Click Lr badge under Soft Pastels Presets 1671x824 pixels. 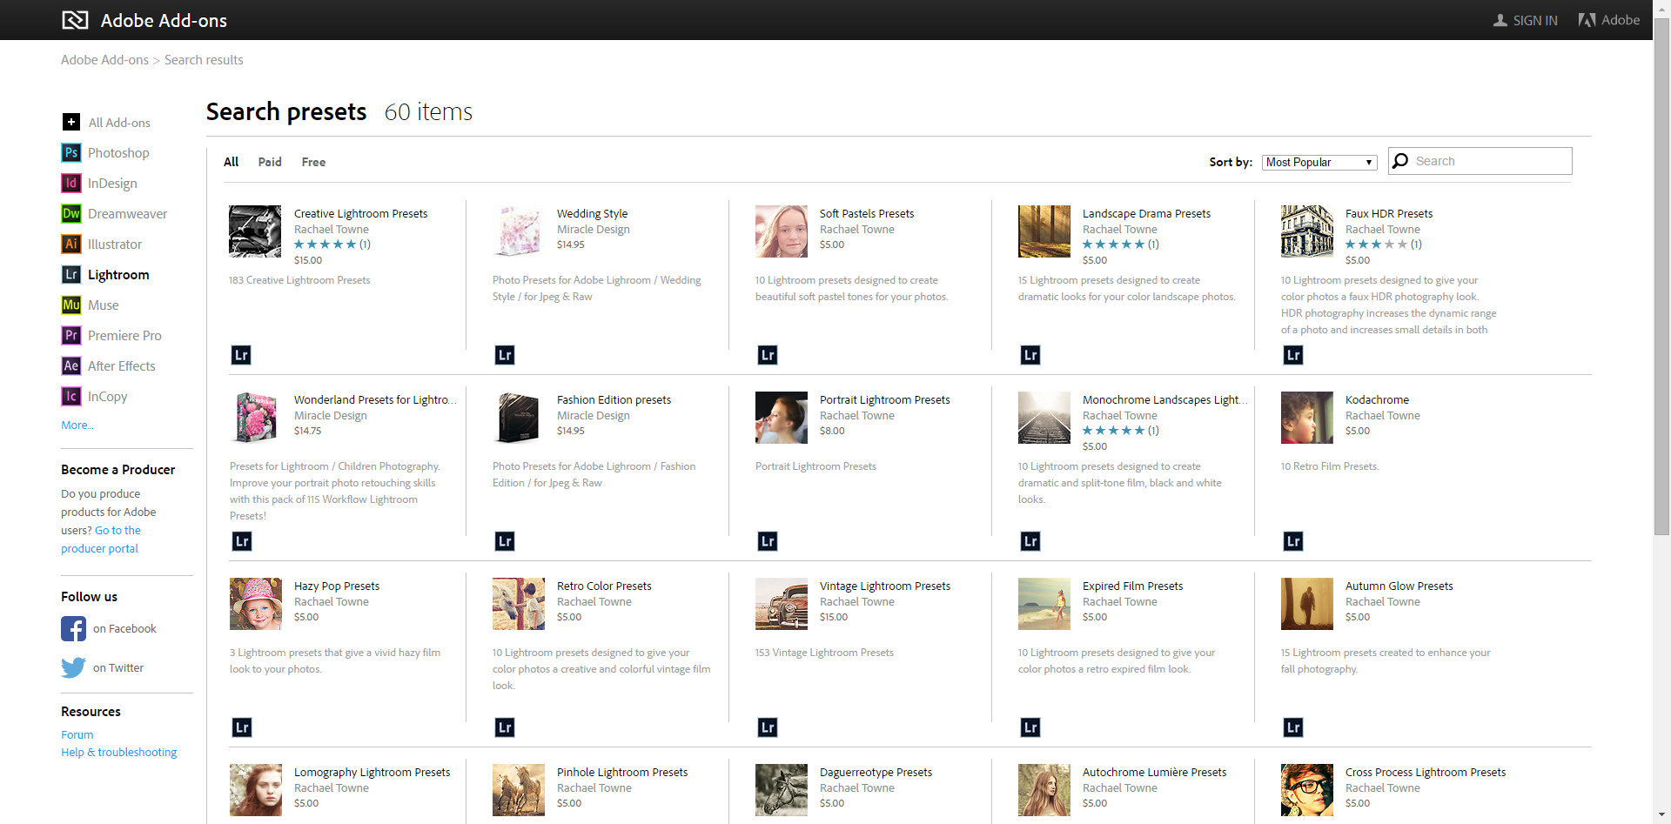click(x=768, y=355)
